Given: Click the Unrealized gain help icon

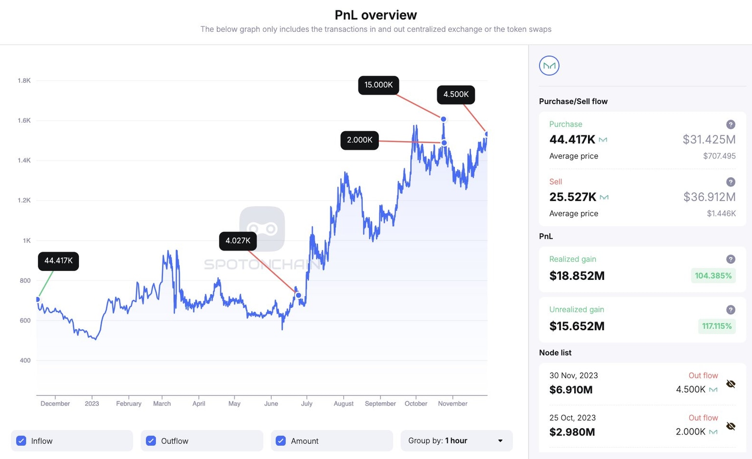Looking at the screenshot, I should pos(730,310).
